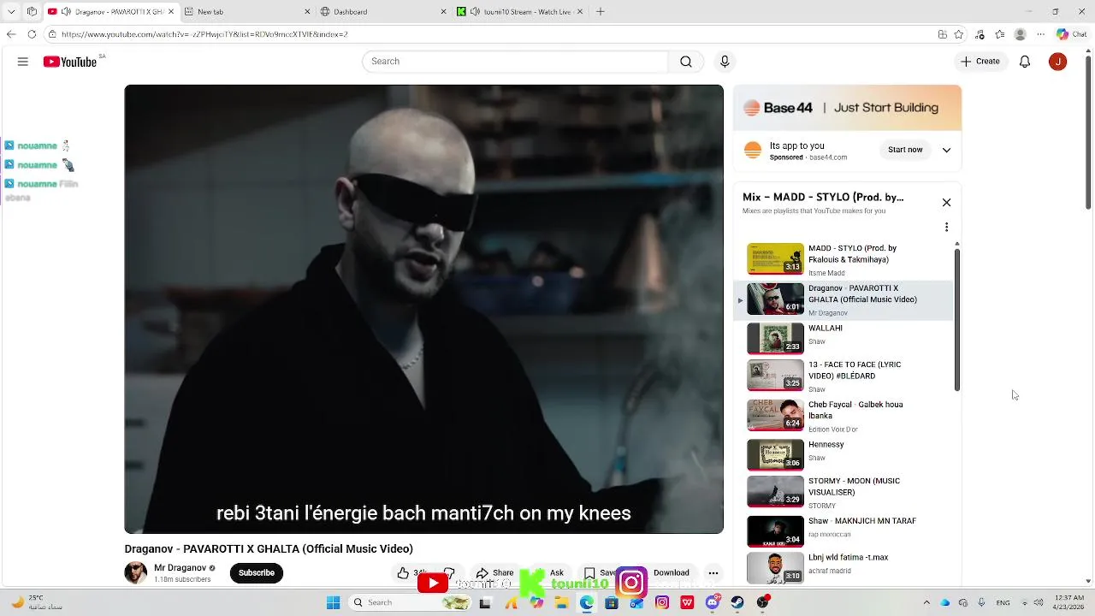Add this page to favorites star
The image size is (1095, 616).
pyautogui.click(x=960, y=34)
